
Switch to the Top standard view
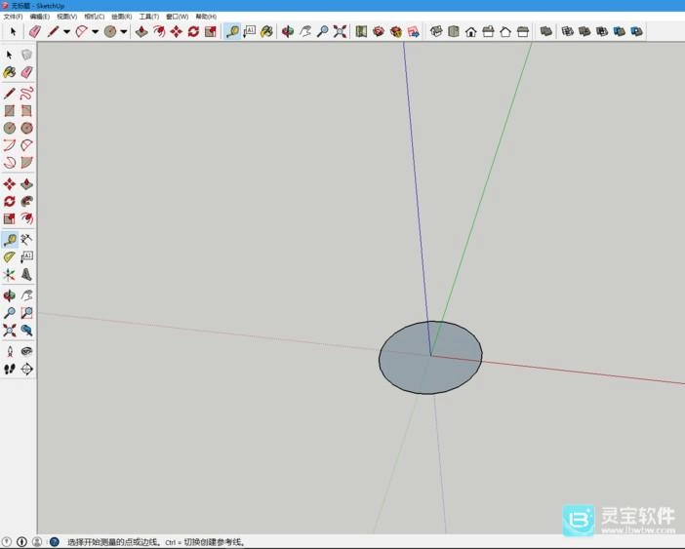pos(454,31)
